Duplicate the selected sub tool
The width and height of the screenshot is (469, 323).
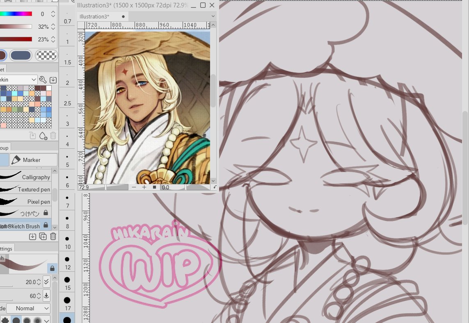point(43,237)
